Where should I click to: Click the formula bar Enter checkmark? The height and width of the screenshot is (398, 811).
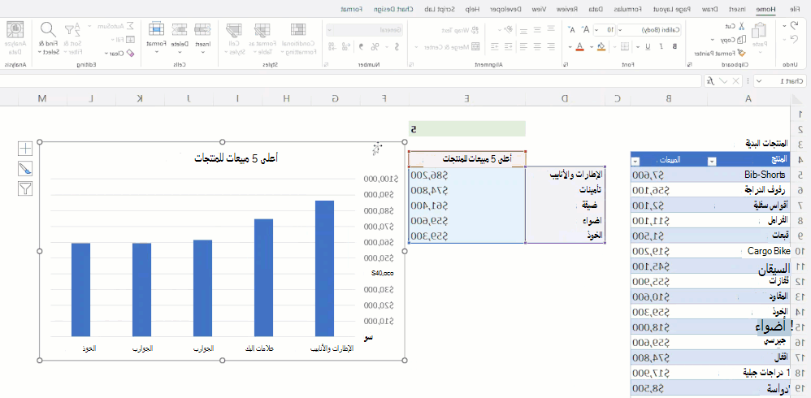pyautogui.click(x=723, y=81)
